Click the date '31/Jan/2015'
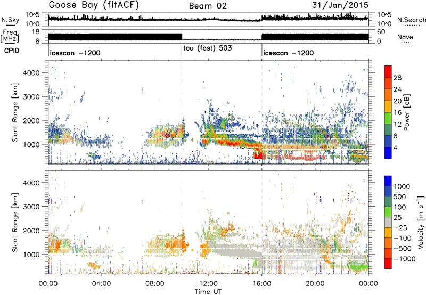 coord(340,5)
